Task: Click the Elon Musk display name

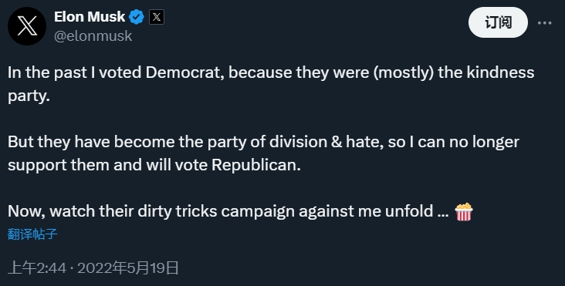Action: coord(90,16)
